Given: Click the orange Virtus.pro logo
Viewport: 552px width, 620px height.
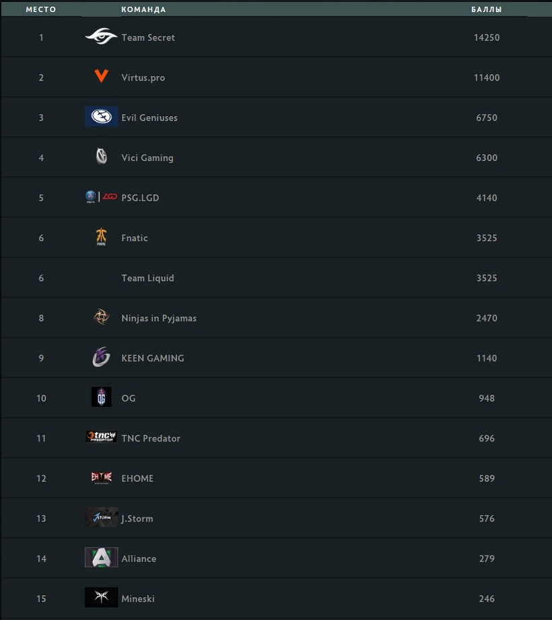Looking at the screenshot, I should 102,76.
